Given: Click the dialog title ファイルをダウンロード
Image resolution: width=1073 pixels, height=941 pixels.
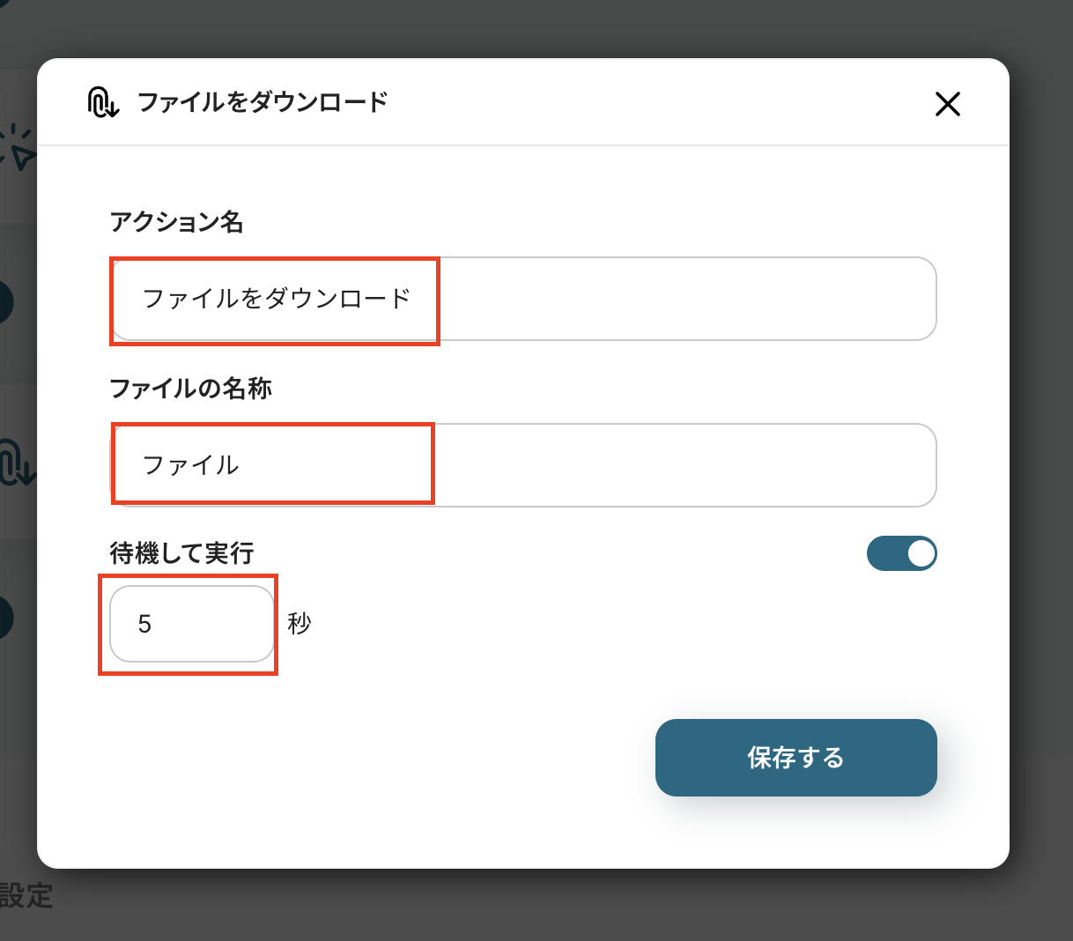Looking at the screenshot, I should (263, 102).
